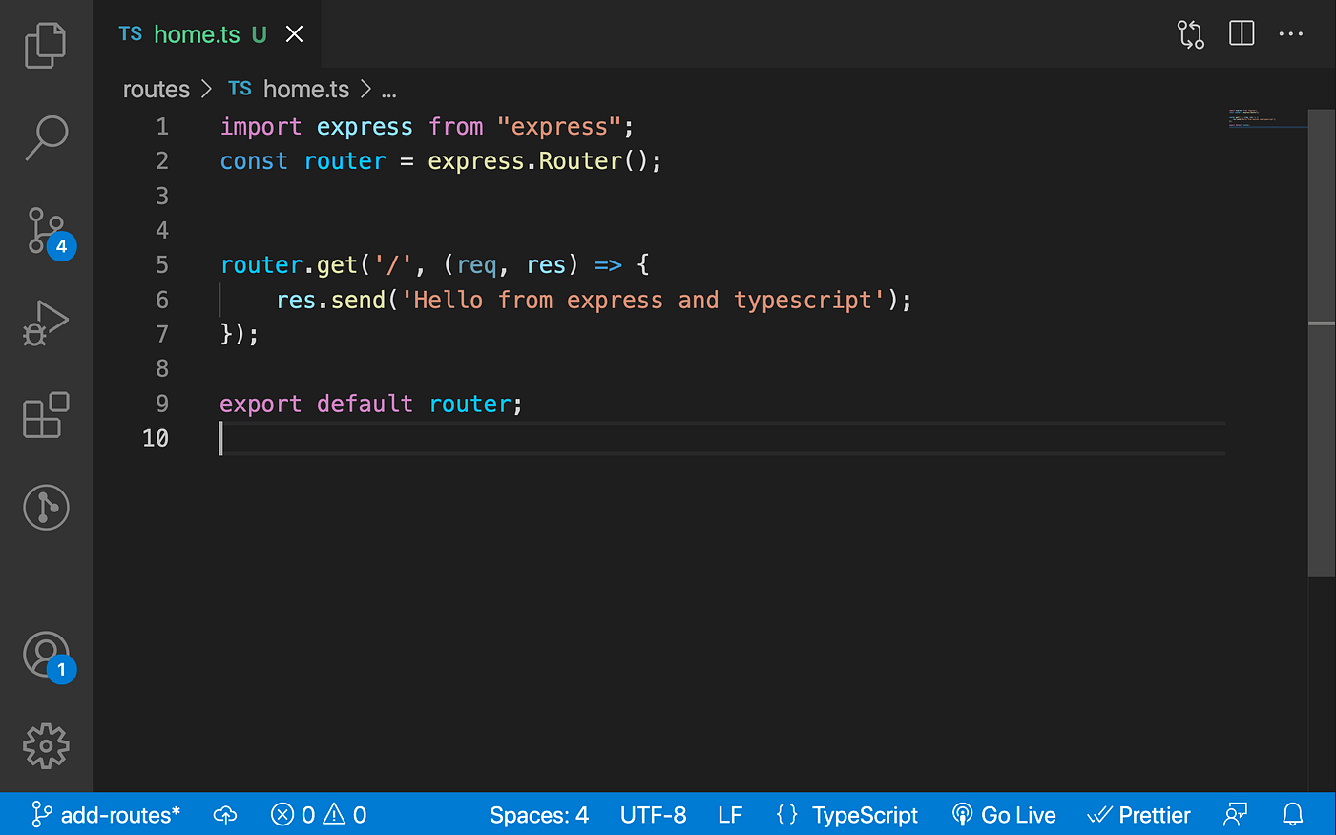The width and height of the screenshot is (1336, 835).
Task: Open the compare changes editor icon
Action: point(1190,33)
